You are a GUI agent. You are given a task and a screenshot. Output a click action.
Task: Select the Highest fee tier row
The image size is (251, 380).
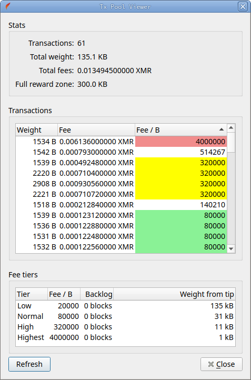tap(125, 337)
